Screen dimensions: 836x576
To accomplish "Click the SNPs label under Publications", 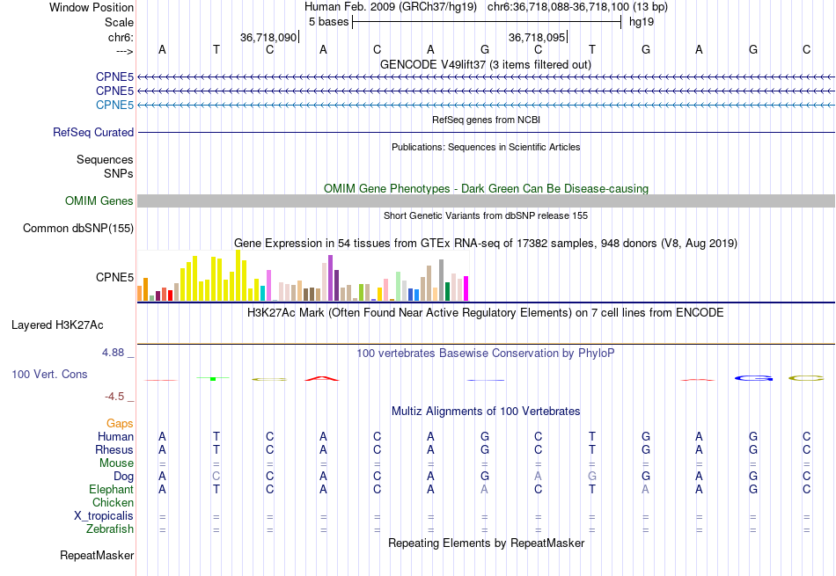I will pos(119,173).
